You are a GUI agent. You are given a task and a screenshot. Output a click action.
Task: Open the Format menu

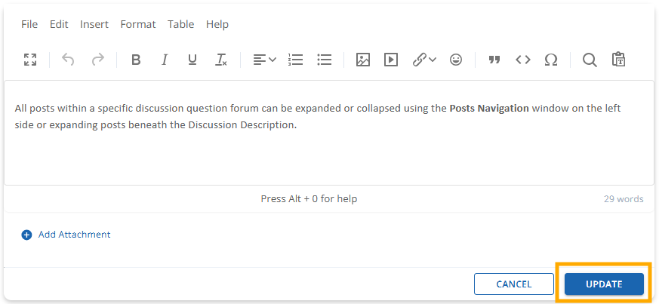138,24
